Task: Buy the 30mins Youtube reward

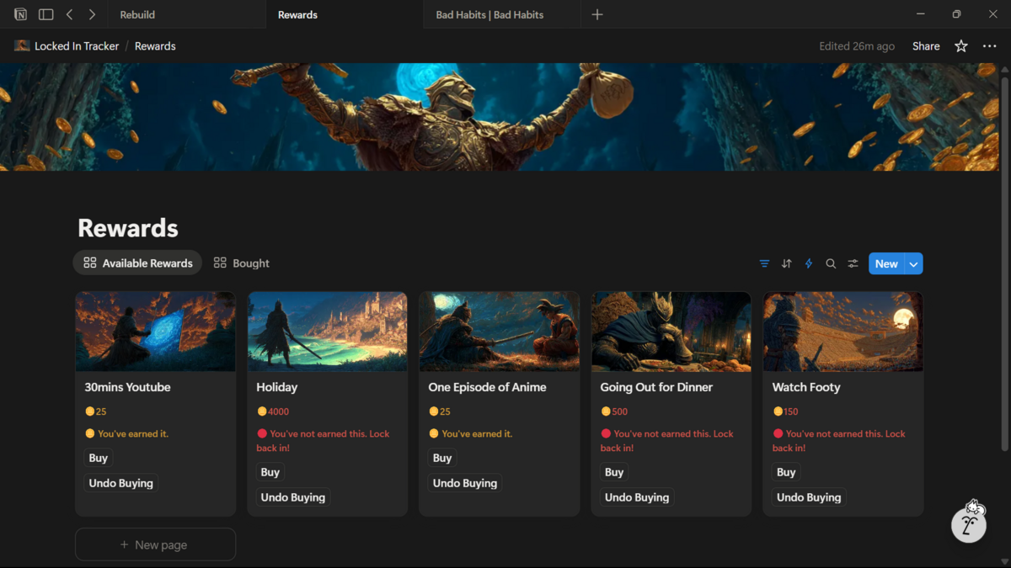Action: 99,458
